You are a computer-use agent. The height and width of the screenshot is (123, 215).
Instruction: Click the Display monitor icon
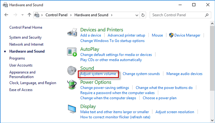pyautogui.click(x=72, y=109)
